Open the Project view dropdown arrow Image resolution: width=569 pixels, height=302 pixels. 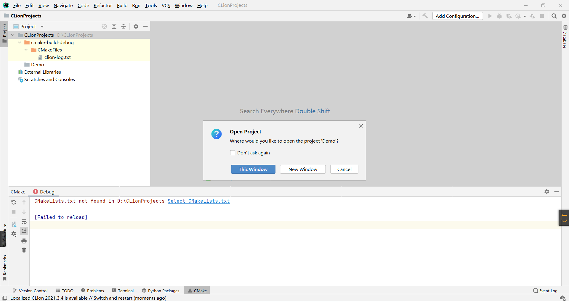point(42,27)
